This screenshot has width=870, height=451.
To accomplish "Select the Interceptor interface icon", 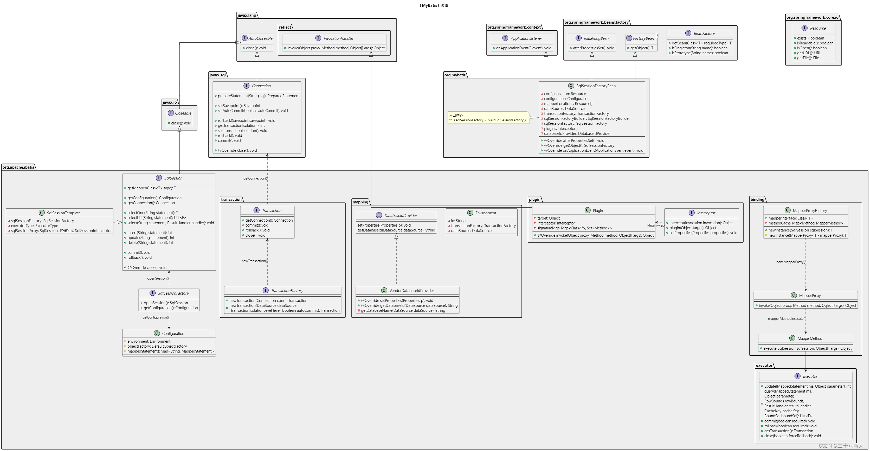I will [x=692, y=213].
